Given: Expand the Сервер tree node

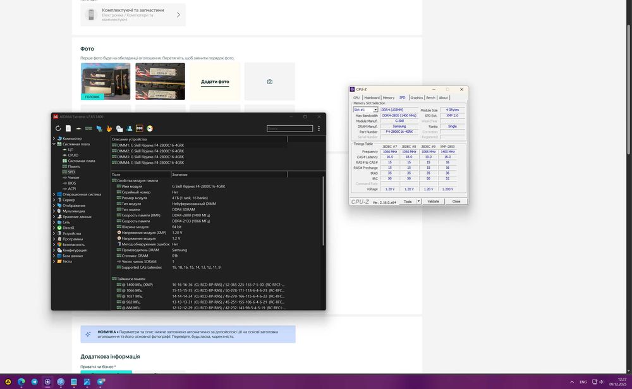Looking at the screenshot, I should point(54,200).
